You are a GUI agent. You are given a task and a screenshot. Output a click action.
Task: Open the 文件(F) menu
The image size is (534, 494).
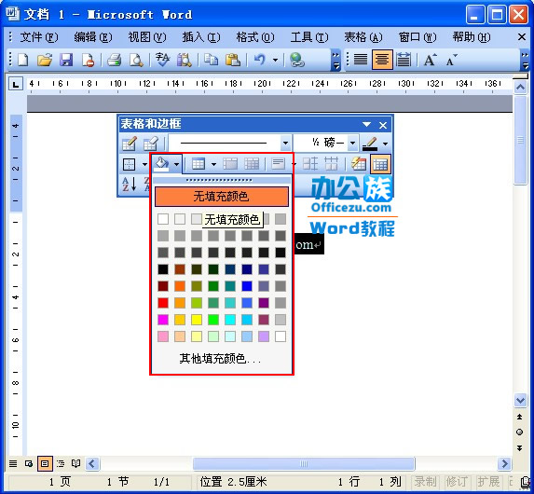[39, 36]
